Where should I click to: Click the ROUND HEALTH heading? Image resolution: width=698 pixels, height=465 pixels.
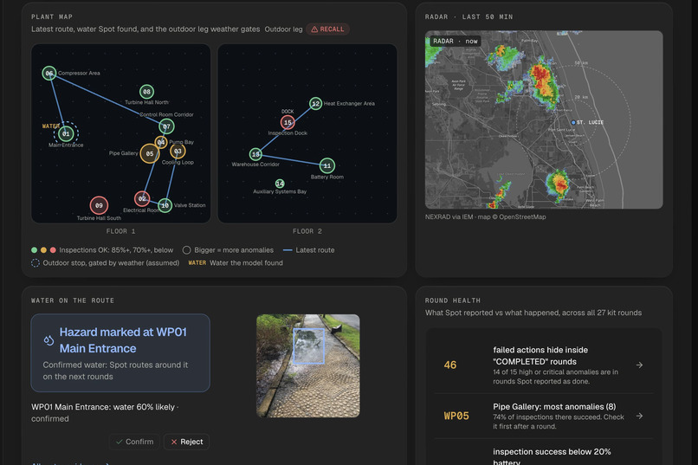pyautogui.click(x=453, y=300)
